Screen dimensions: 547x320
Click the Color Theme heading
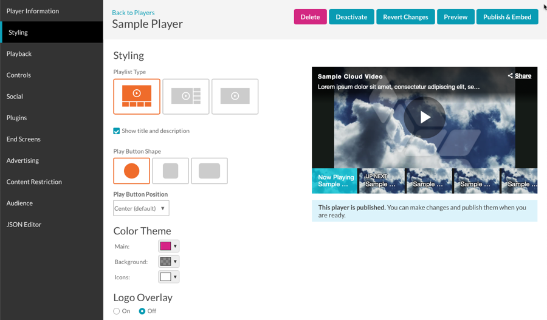142,231
